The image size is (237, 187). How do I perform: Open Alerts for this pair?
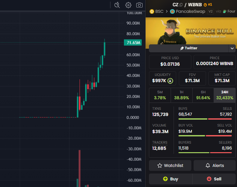point(214,165)
